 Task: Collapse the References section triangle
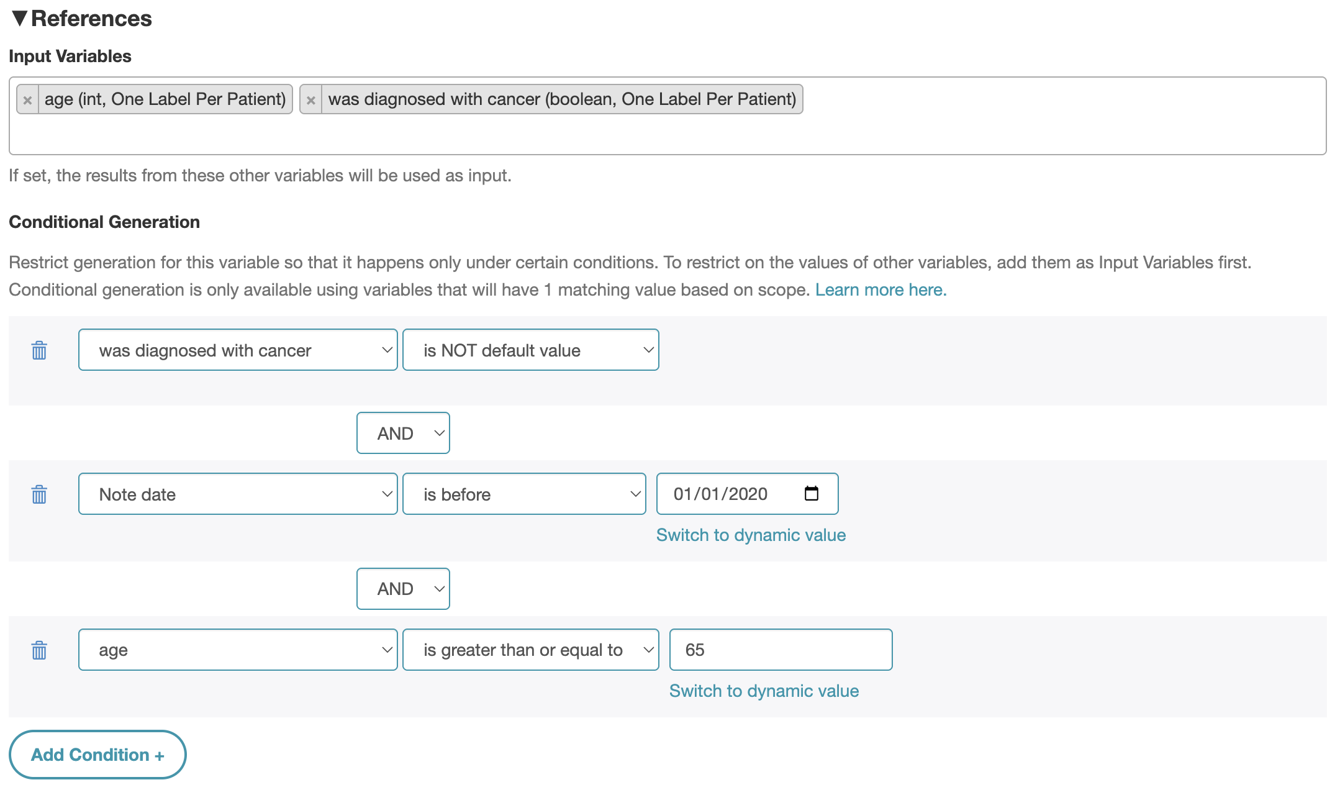coord(19,19)
